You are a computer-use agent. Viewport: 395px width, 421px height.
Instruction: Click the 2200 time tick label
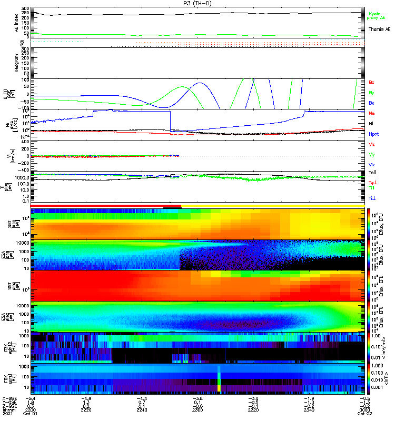30,410
